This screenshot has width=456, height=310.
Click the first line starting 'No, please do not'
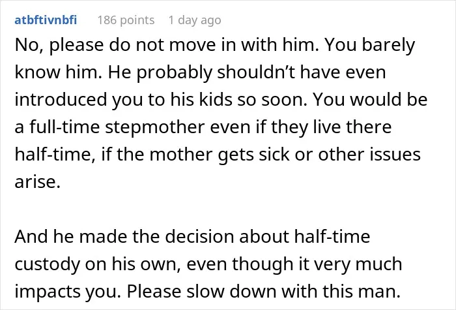[x=214, y=46]
